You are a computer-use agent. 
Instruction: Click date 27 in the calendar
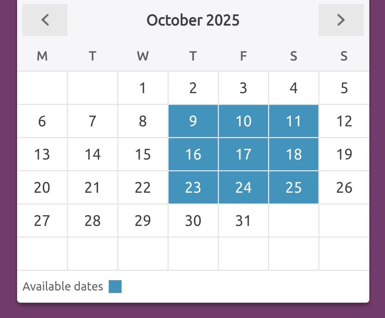[x=42, y=221]
